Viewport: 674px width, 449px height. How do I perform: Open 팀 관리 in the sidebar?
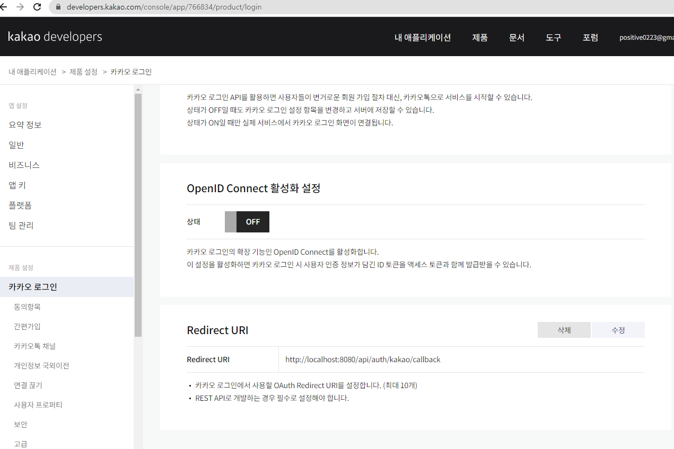pos(21,226)
